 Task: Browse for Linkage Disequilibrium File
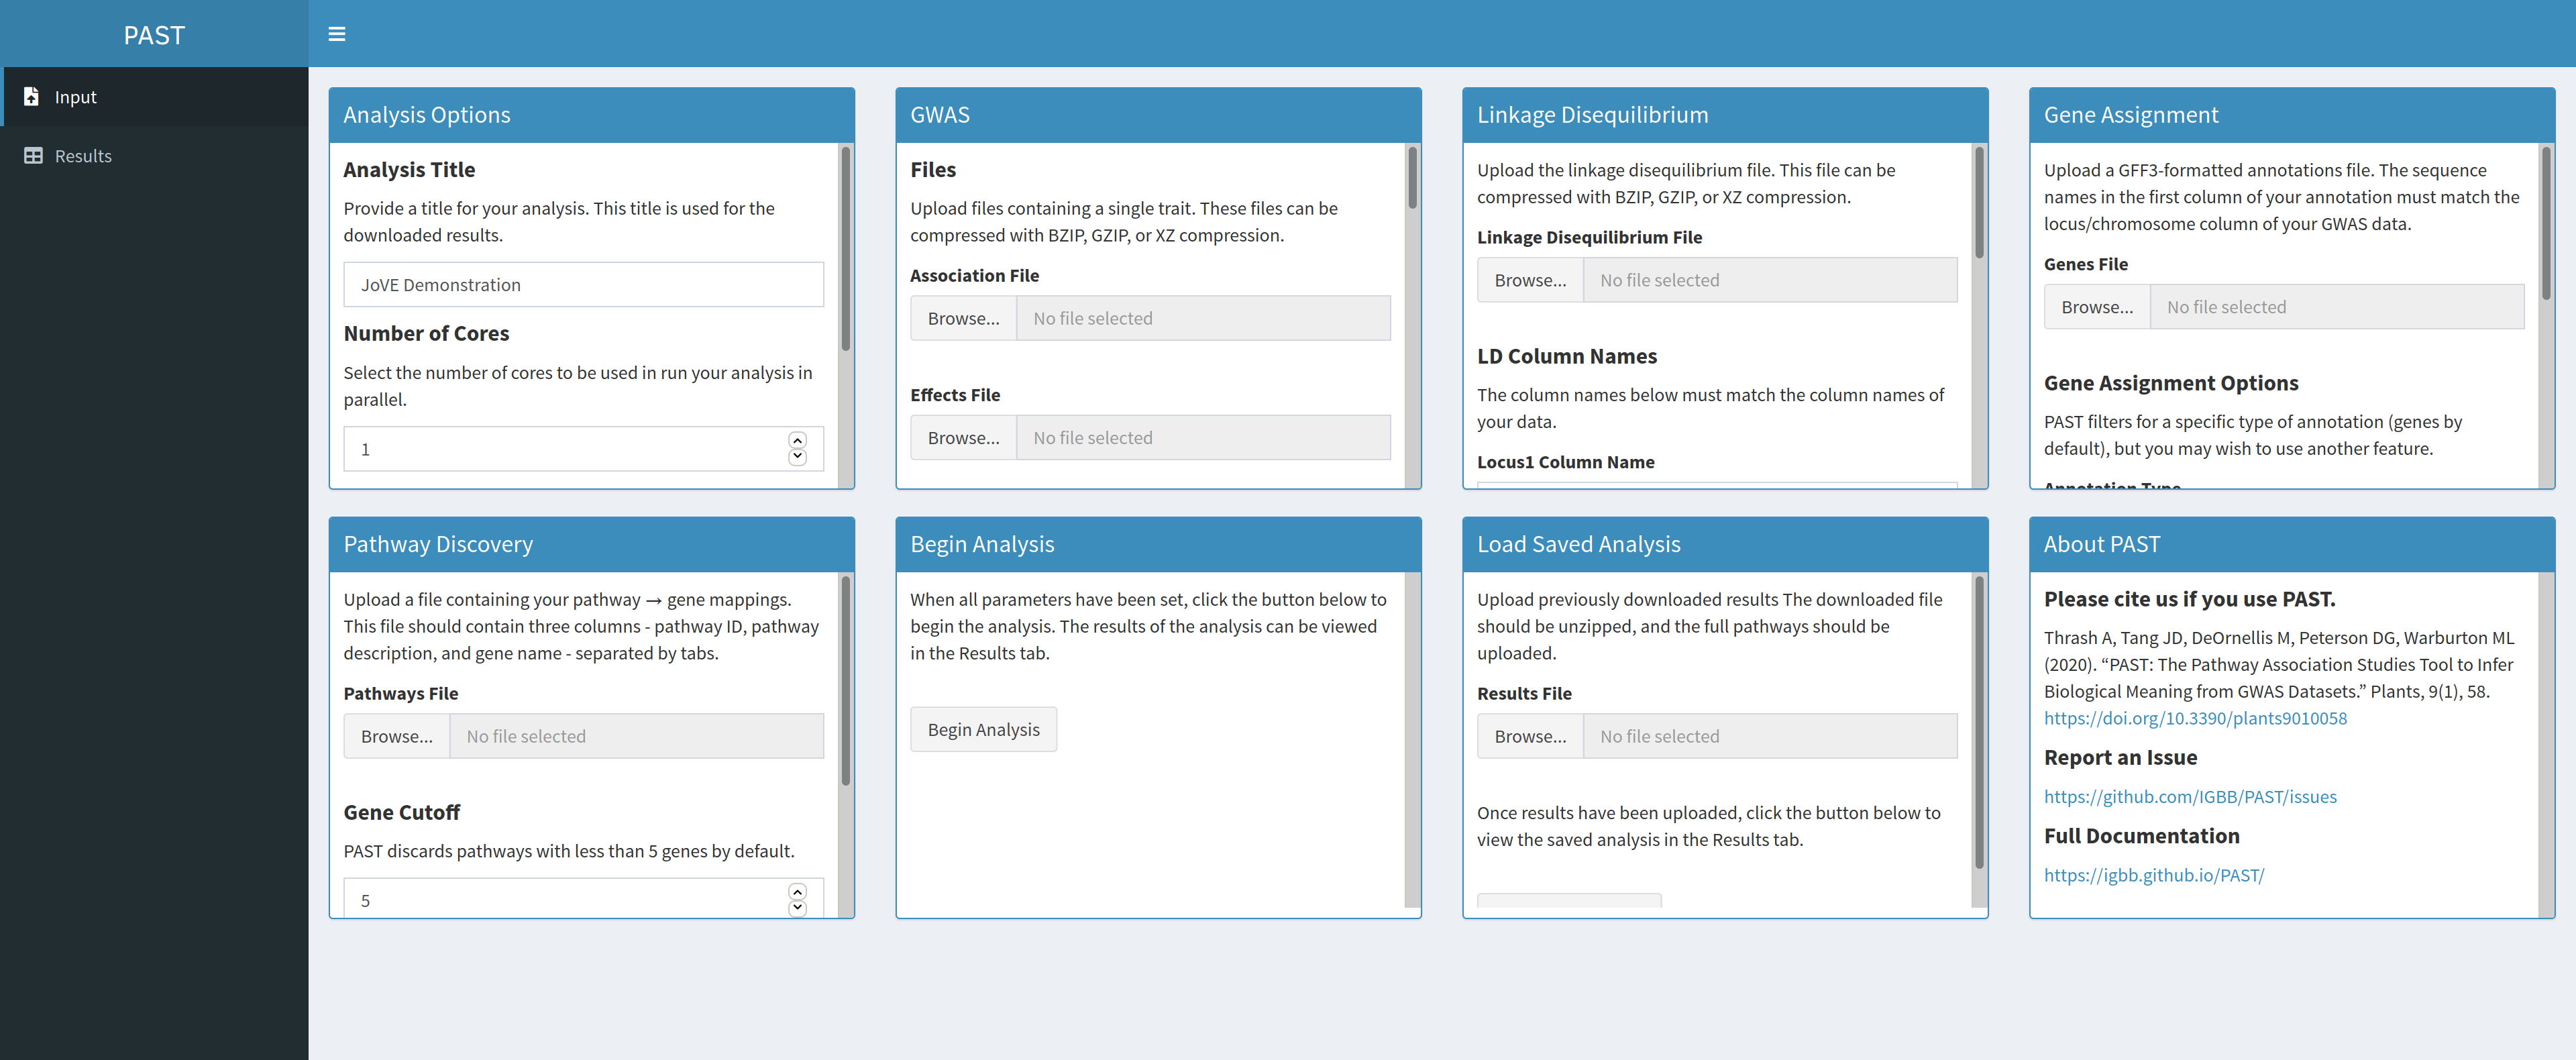(x=1530, y=280)
